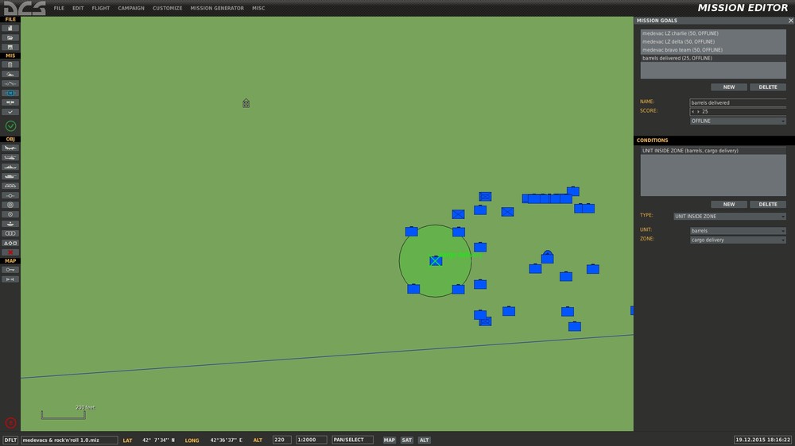Click the new mission file icon
The height and width of the screenshot is (446, 795).
coord(10,29)
